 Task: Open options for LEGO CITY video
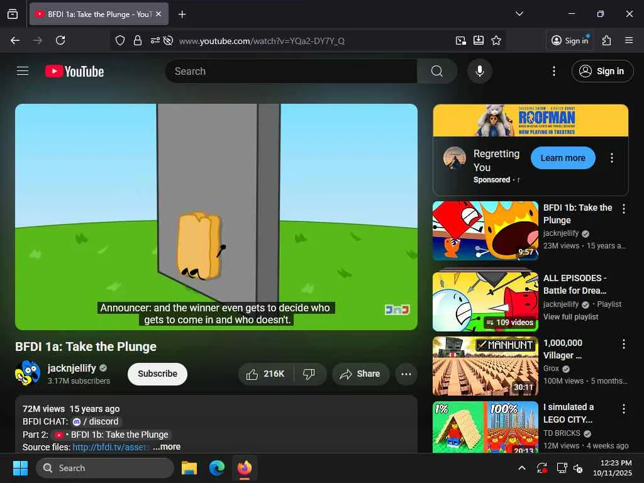click(x=623, y=408)
